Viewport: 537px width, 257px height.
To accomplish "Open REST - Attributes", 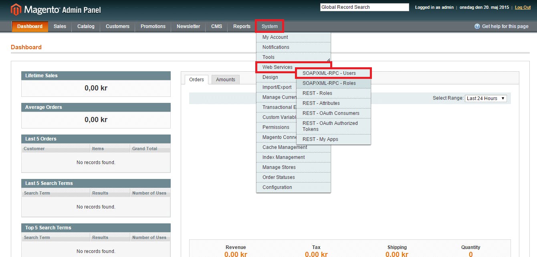I will [334, 103].
